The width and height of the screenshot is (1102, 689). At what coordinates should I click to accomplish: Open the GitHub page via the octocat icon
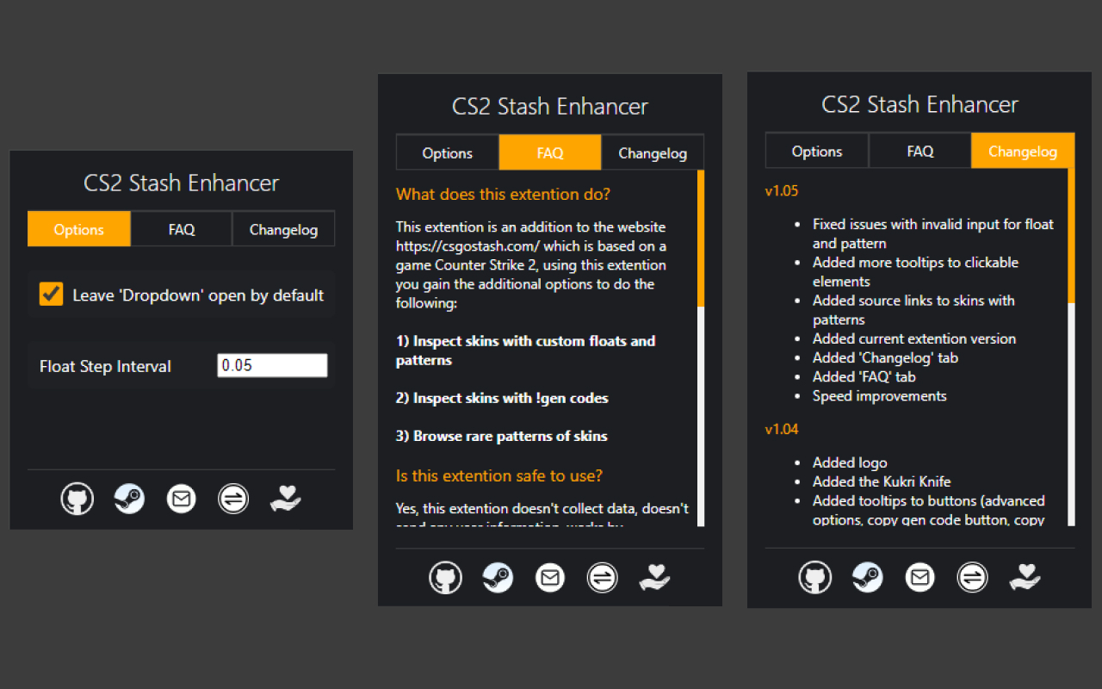click(x=77, y=499)
